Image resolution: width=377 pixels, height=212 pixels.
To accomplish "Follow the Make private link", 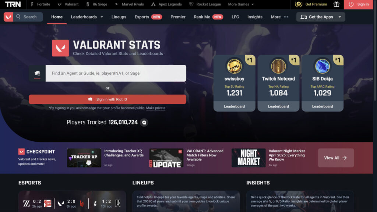I will (156, 108).
